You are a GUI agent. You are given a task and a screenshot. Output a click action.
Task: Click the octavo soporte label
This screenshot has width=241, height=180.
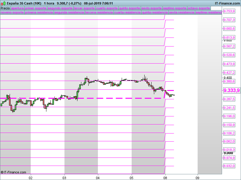click(x=199, y=8)
